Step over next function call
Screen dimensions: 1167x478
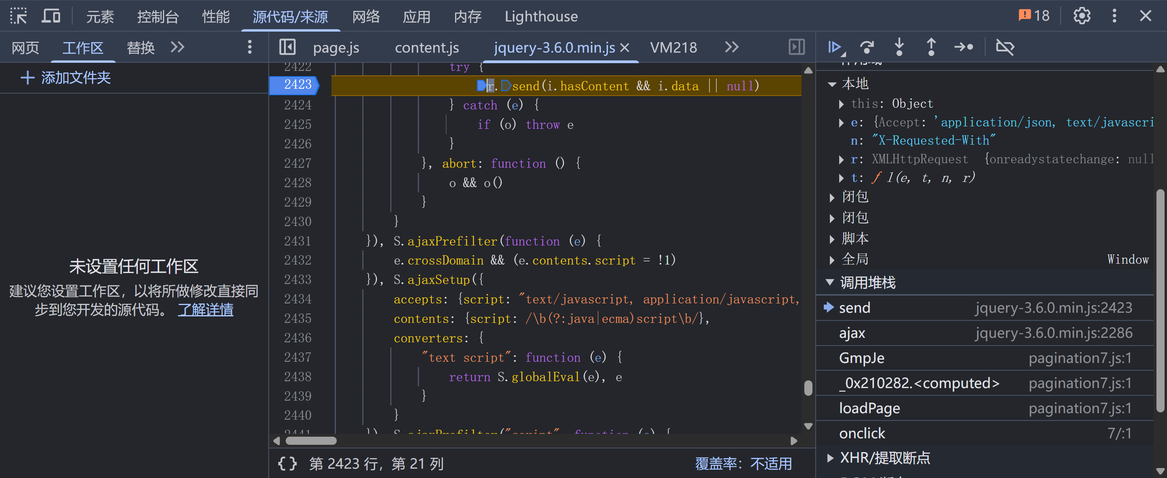tap(867, 47)
